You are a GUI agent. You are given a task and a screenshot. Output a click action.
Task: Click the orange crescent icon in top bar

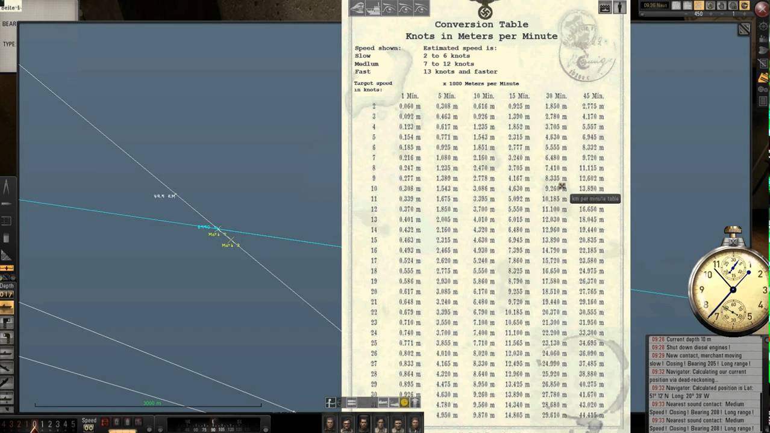pyautogui.click(x=745, y=5)
